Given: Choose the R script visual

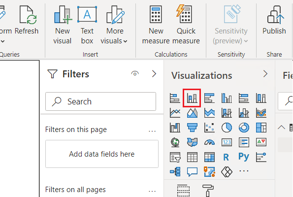Looking at the screenshot, I should point(226,157).
